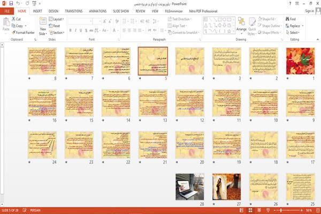The height and width of the screenshot is (214, 321).
Task: Open the FILE tab
Action: coord(7,11)
